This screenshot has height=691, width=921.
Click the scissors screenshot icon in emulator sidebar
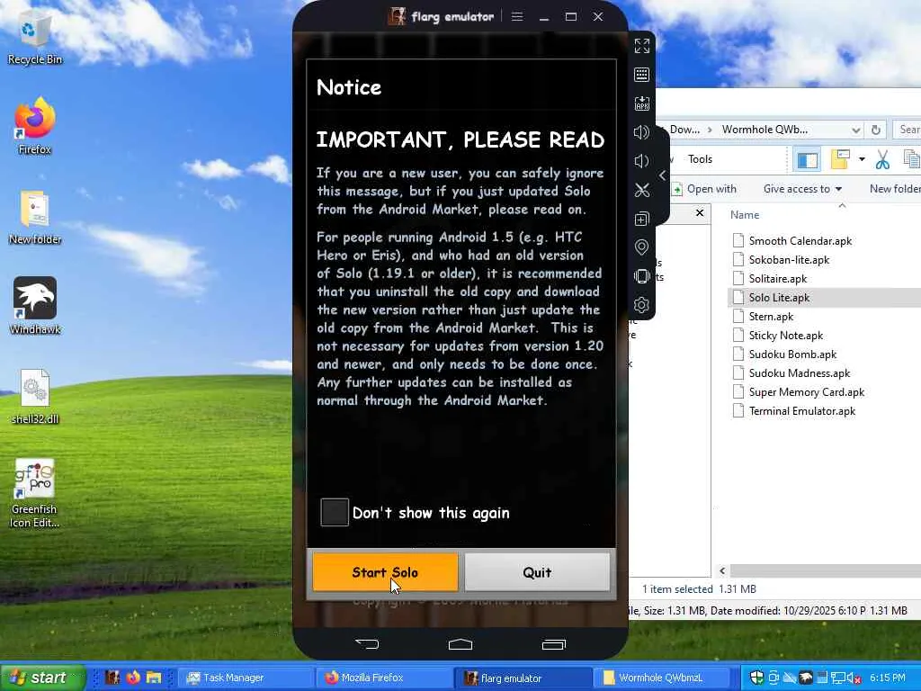coord(641,190)
